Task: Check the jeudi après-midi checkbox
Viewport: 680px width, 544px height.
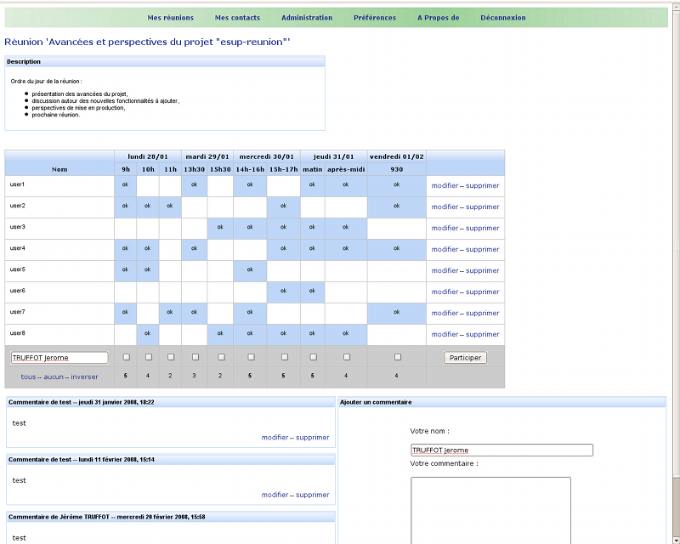Action: tap(346, 357)
